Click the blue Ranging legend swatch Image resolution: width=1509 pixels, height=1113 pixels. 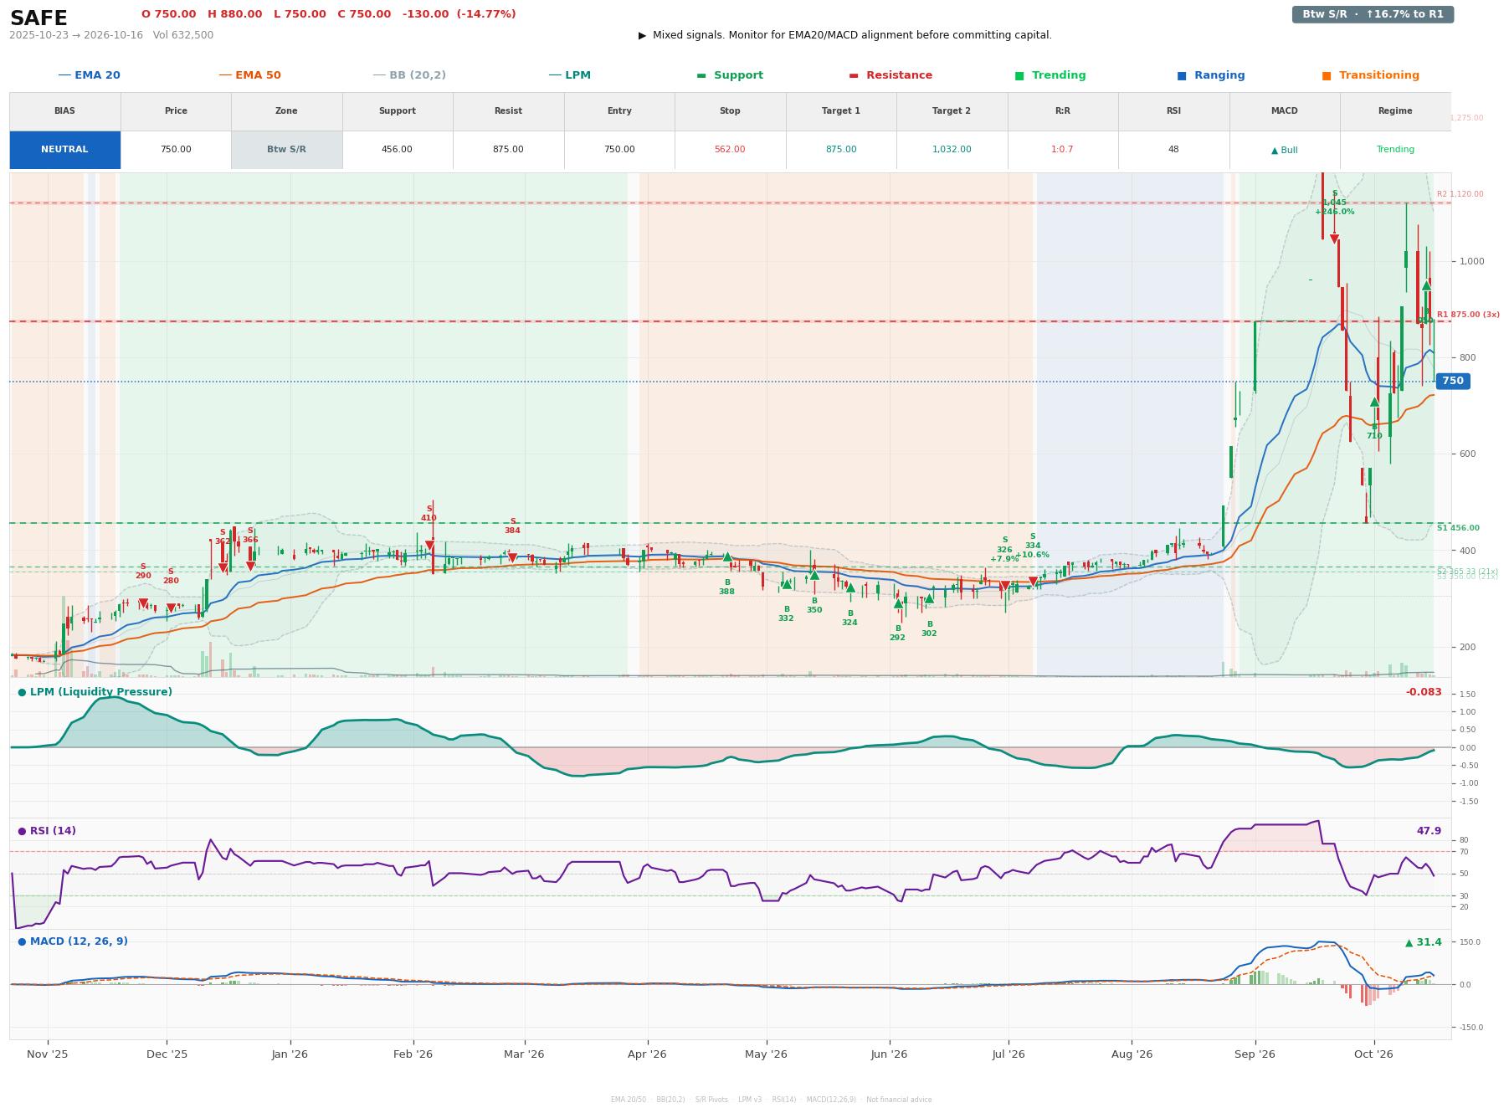pyautogui.click(x=1182, y=75)
